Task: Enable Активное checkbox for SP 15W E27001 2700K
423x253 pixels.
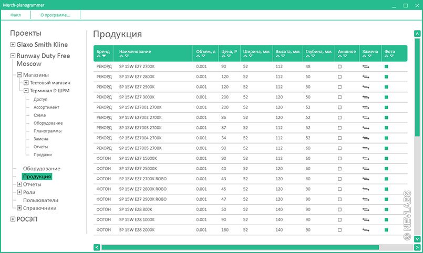Action: (339, 107)
